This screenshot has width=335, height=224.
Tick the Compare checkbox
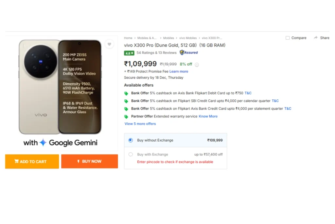[288, 38]
